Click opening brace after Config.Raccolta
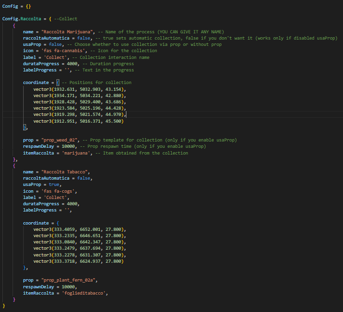 [50, 19]
